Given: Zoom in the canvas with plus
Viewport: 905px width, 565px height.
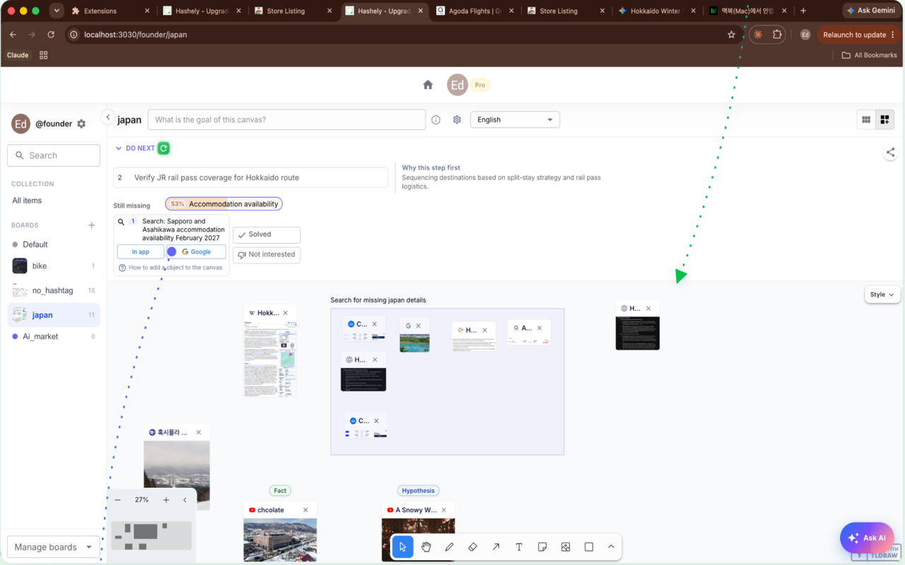Looking at the screenshot, I should (166, 500).
